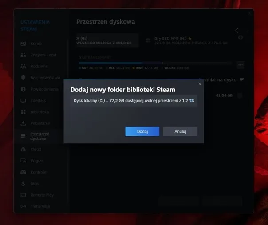Tick the checkbox beside 61,04 GB
This screenshot has height=225, width=268.
click(x=240, y=95)
